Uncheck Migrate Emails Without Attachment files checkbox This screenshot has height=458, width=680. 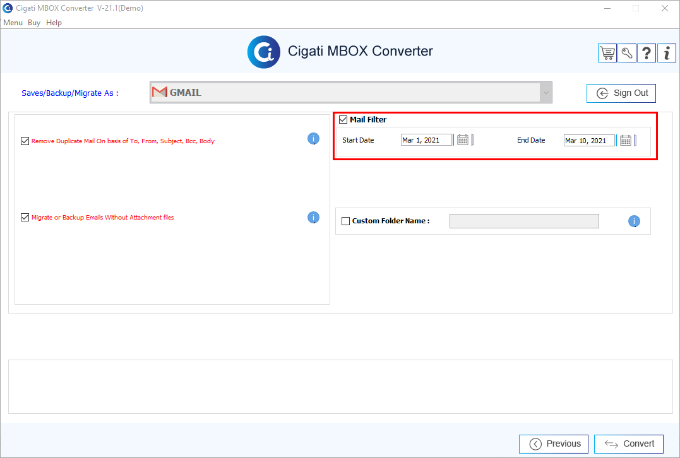tap(25, 218)
